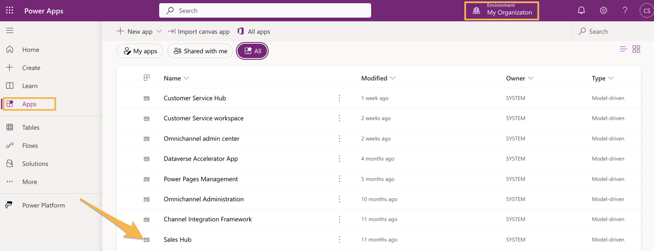Expand the New app dropdown chevron

pos(159,31)
